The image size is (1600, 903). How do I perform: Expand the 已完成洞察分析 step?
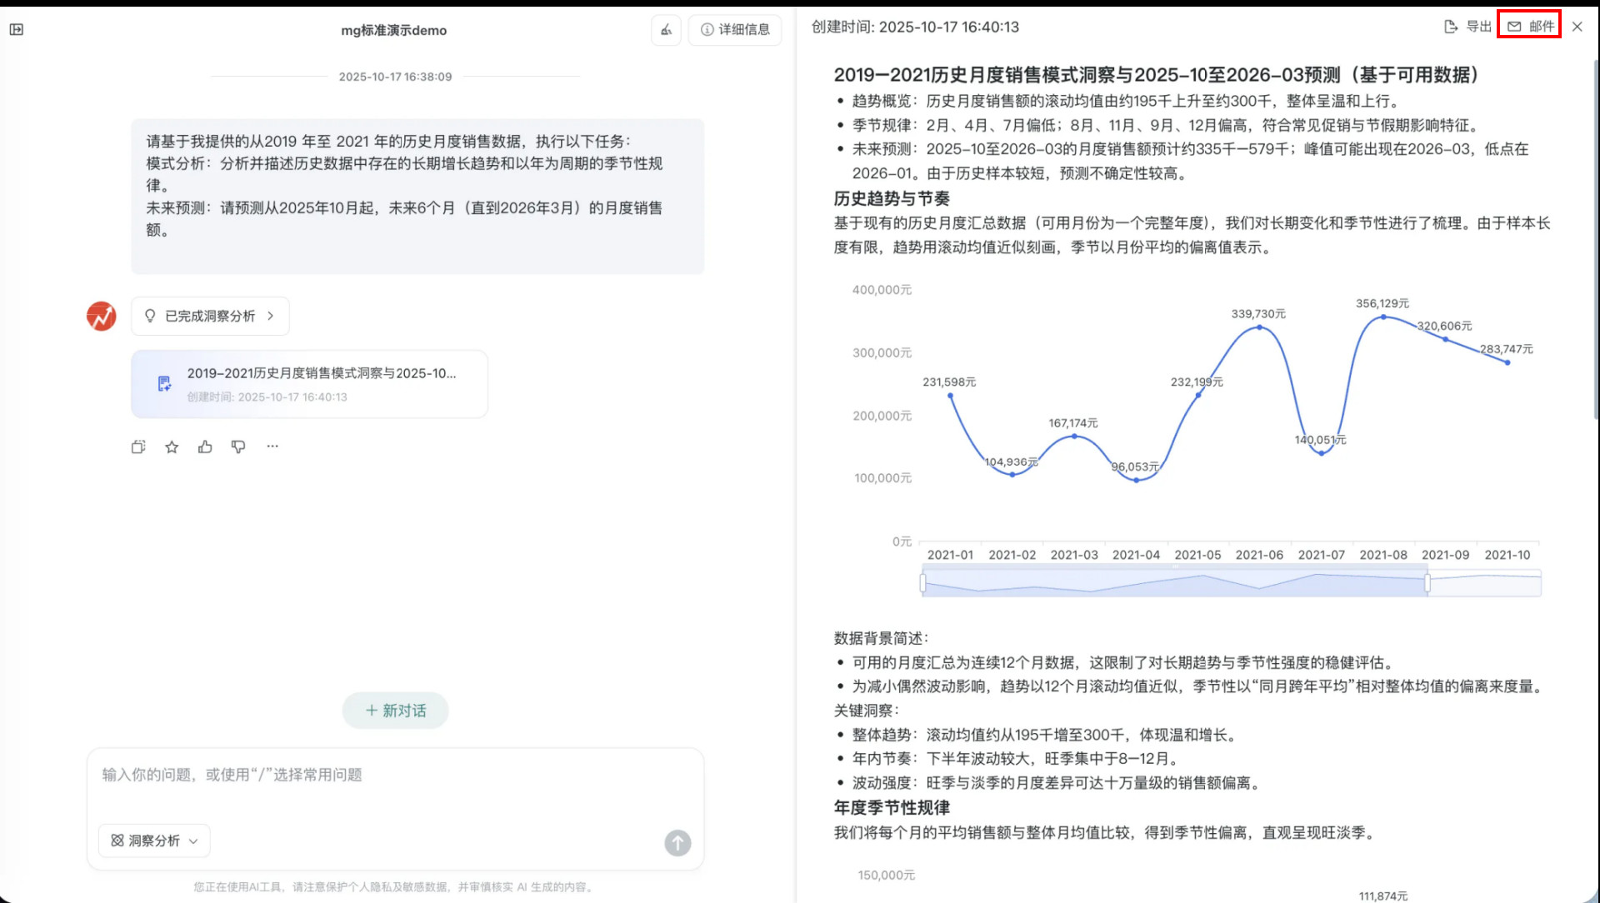coord(210,317)
